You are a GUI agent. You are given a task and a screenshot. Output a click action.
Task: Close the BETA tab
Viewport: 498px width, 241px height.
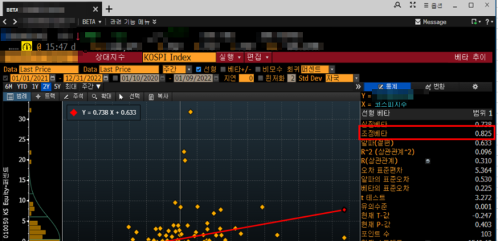[96, 9]
